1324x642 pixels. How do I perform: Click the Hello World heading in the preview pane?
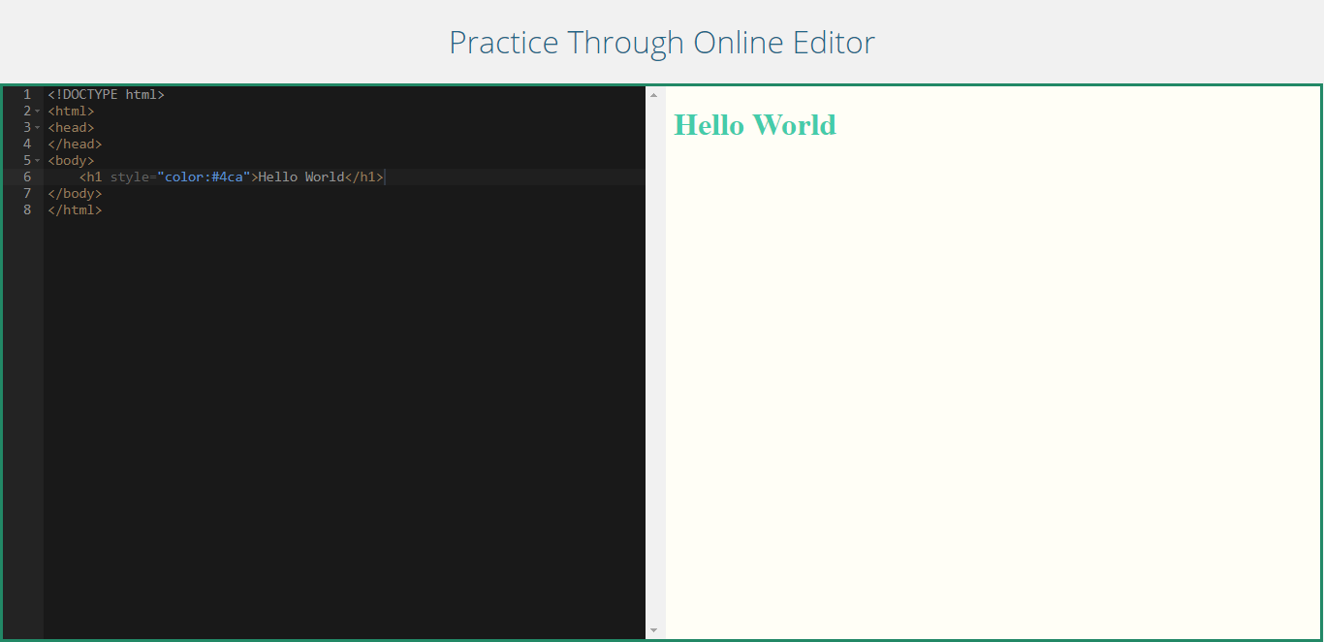tap(755, 124)
